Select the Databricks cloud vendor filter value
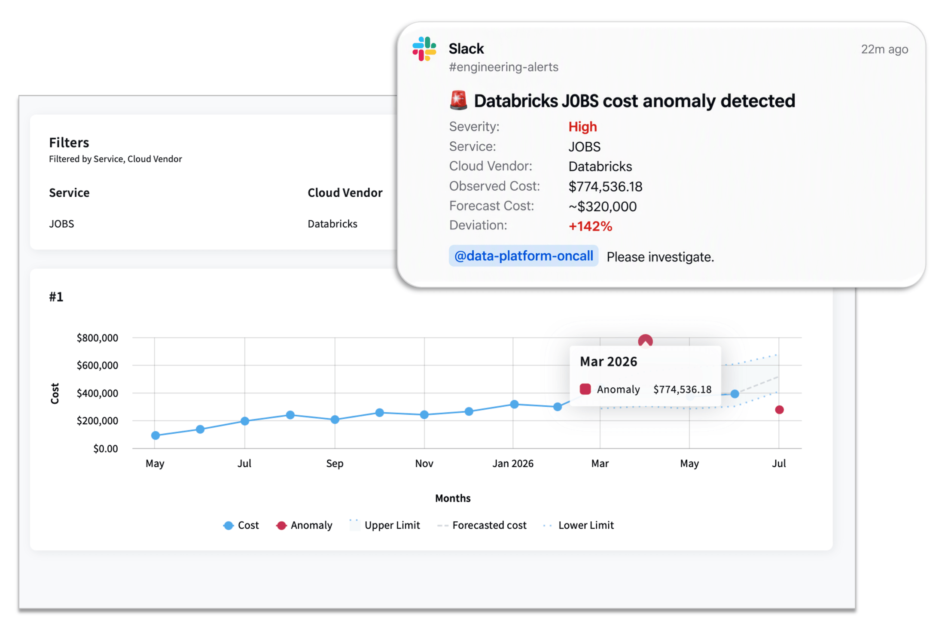The height and width of the screenshot is (630, 945). click(332, 224)
